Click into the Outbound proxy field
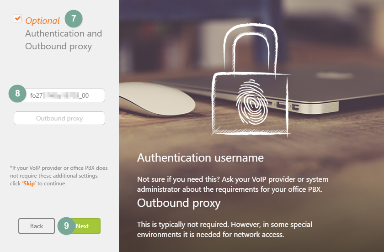 coord(59,118)
